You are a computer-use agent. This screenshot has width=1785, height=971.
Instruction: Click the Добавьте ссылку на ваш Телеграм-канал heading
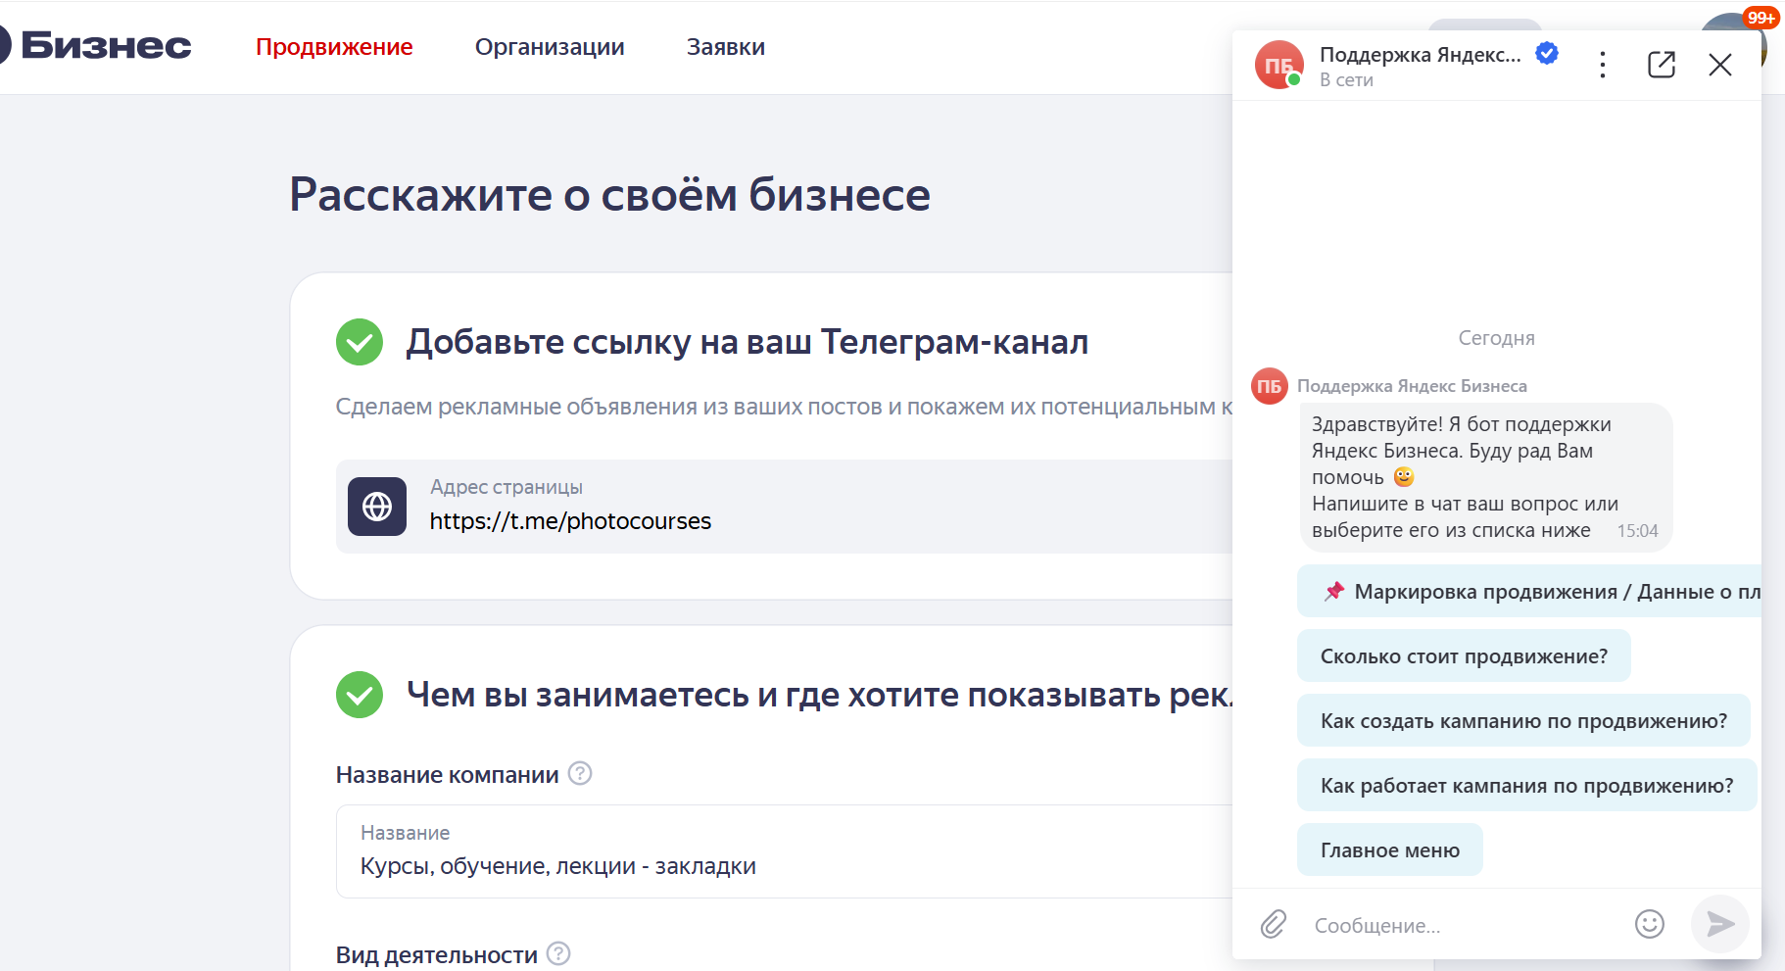click(748, 342)
